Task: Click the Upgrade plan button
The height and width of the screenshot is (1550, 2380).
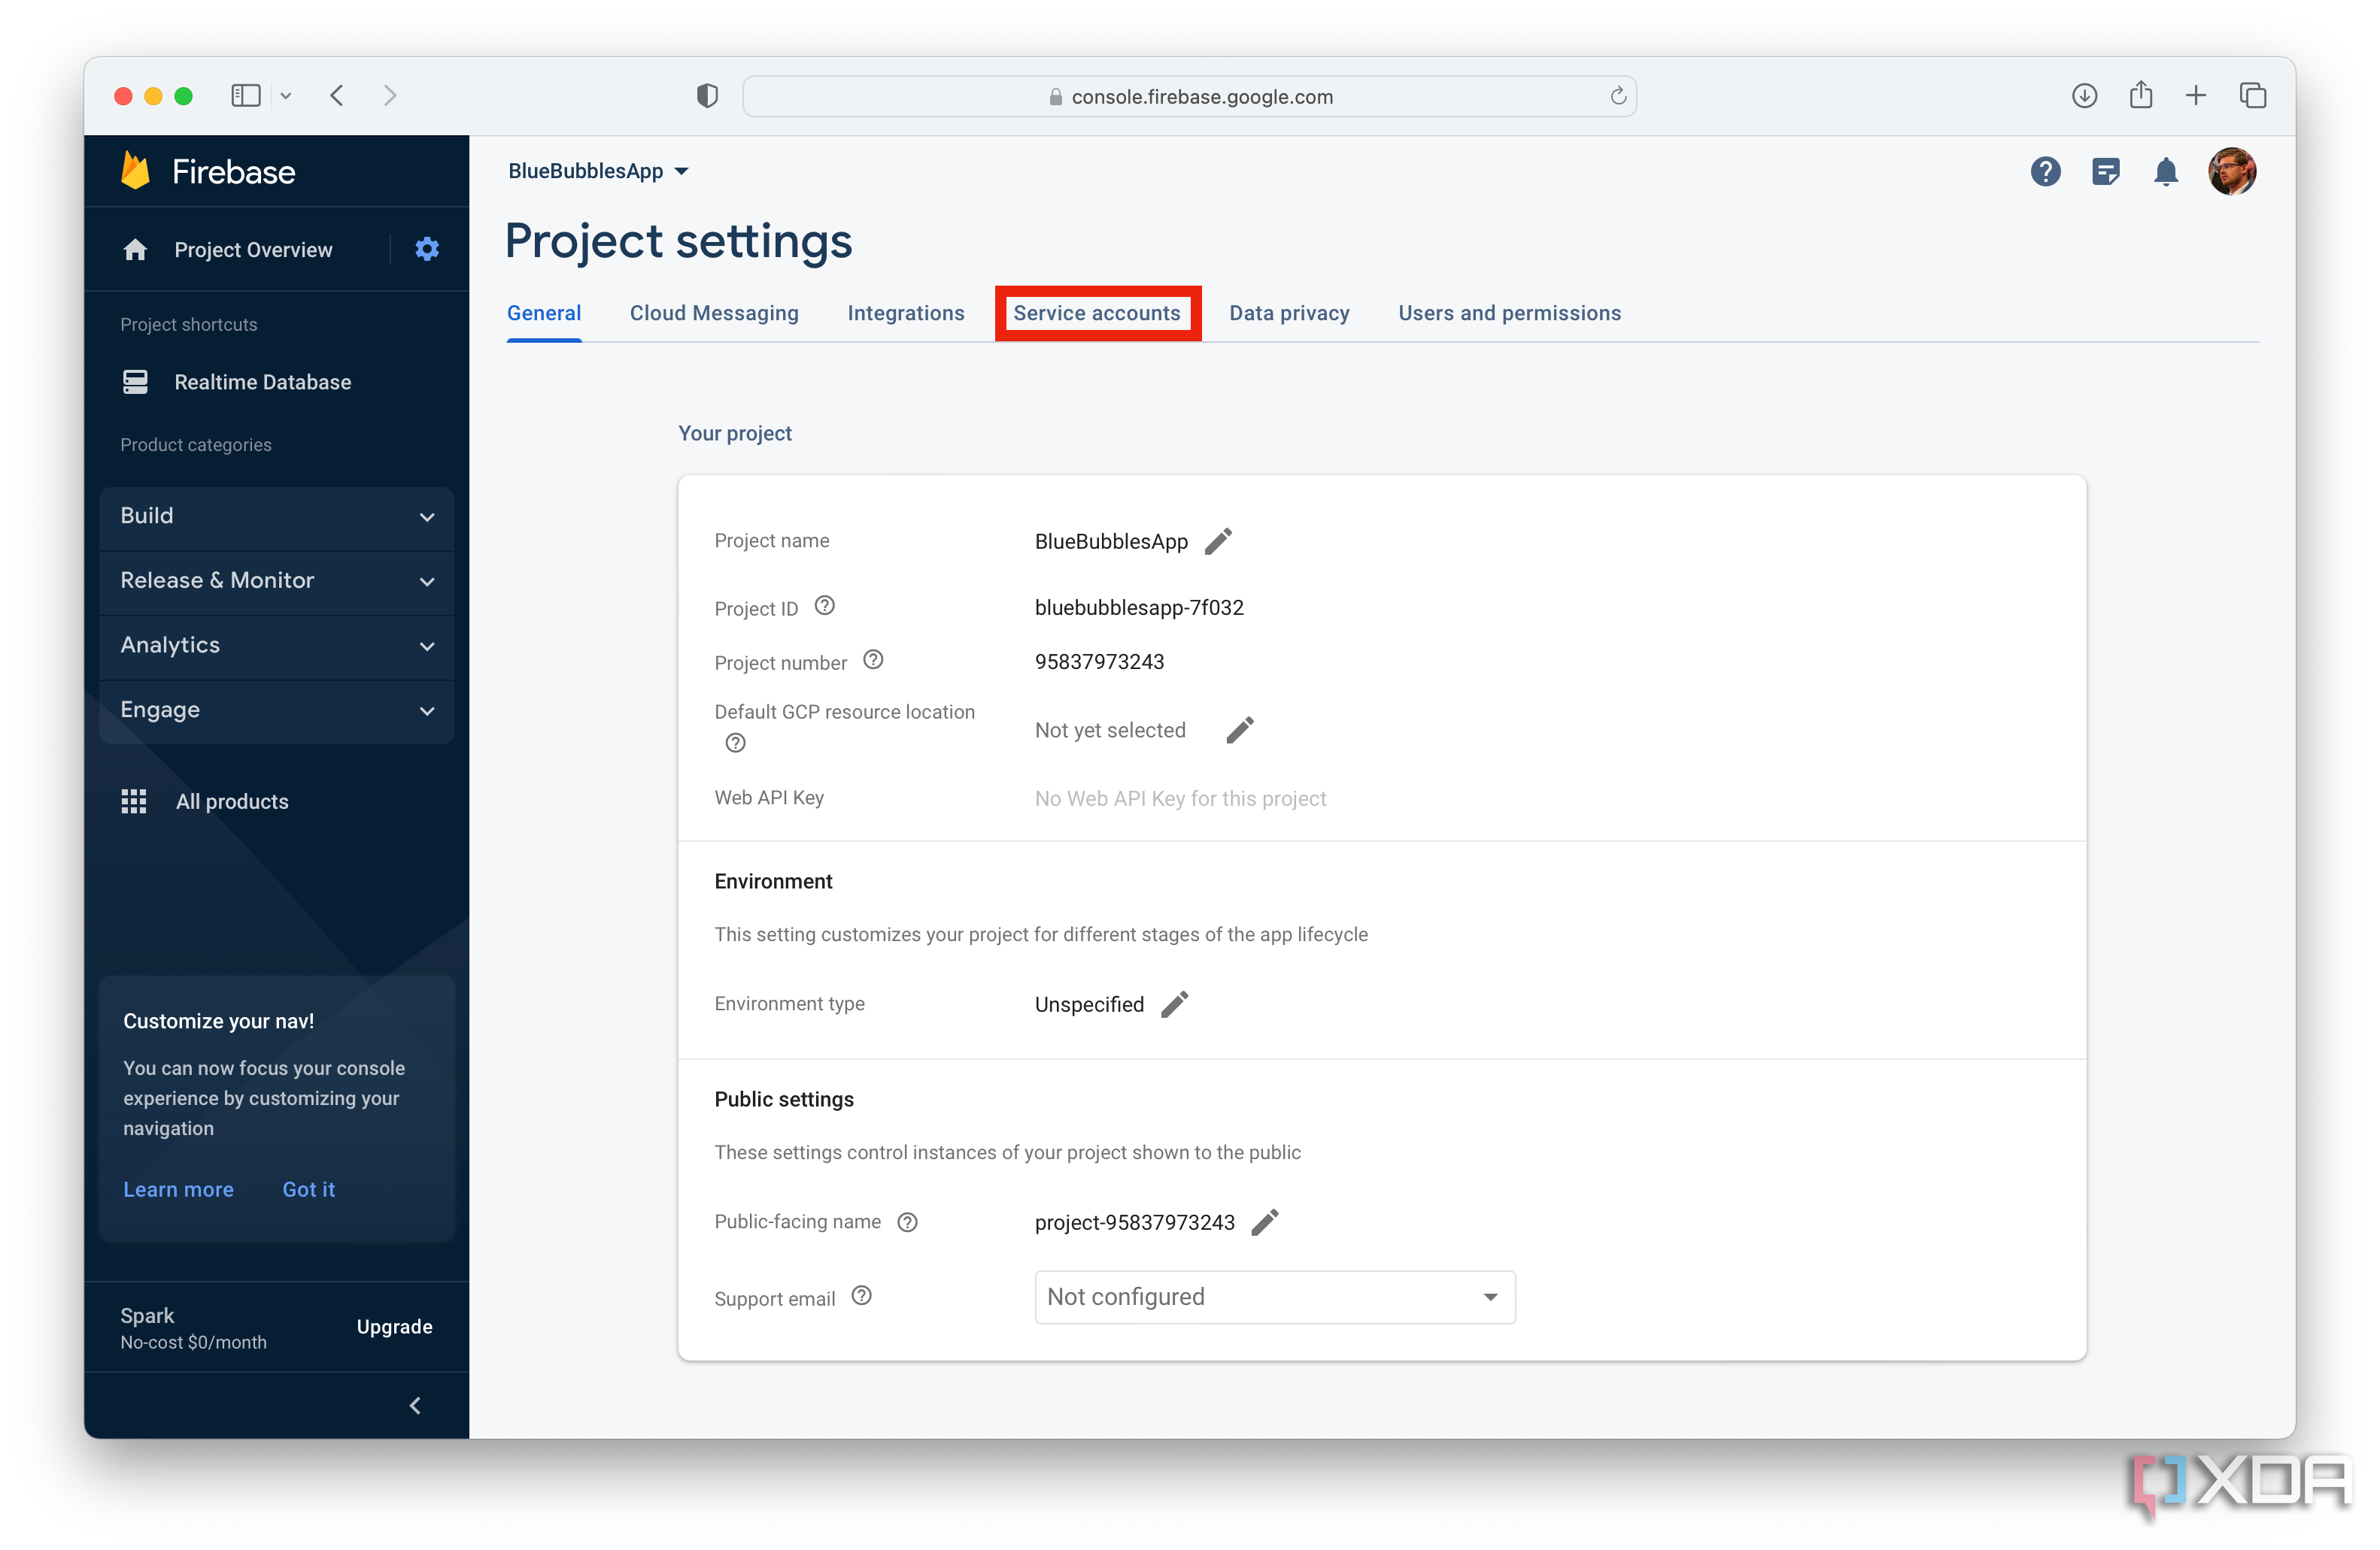Action: tap(394, 1327)
